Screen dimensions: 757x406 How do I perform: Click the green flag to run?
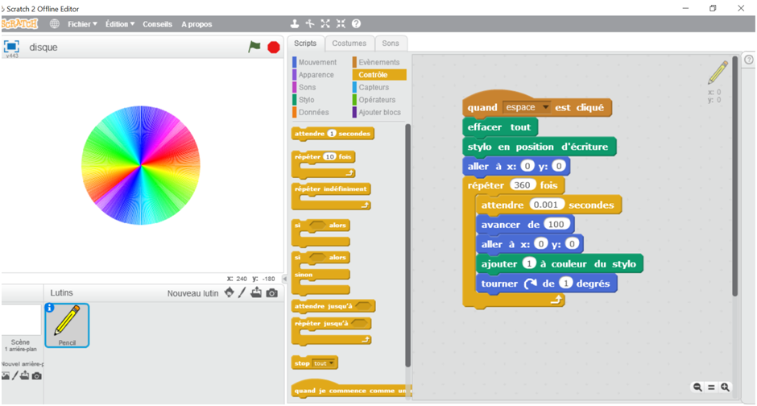coord(254,47)
